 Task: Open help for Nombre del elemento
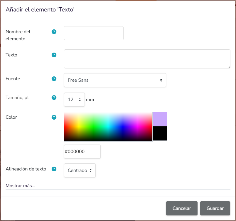[x=54, y=32]
